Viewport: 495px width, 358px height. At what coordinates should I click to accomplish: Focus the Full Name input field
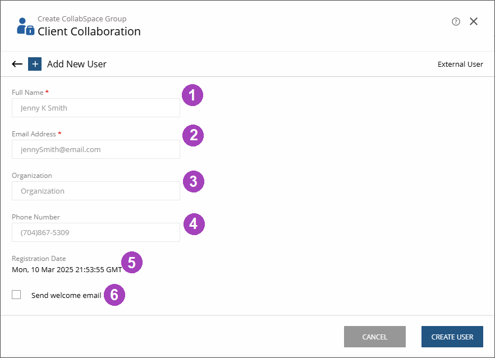96,108
